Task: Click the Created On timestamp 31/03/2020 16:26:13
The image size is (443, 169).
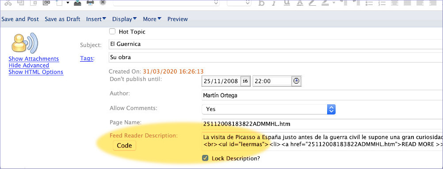Action: click(173, 71)
